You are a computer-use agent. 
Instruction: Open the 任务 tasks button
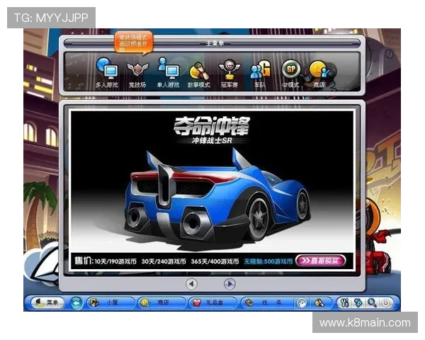(262, 302)
